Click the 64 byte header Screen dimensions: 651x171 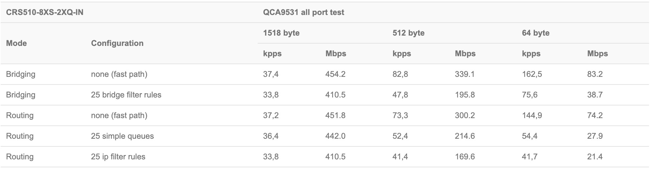pos(536,33)
